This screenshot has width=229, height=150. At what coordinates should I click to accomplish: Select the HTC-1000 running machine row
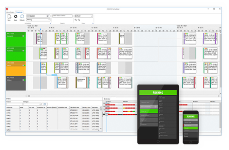(16, 39)
